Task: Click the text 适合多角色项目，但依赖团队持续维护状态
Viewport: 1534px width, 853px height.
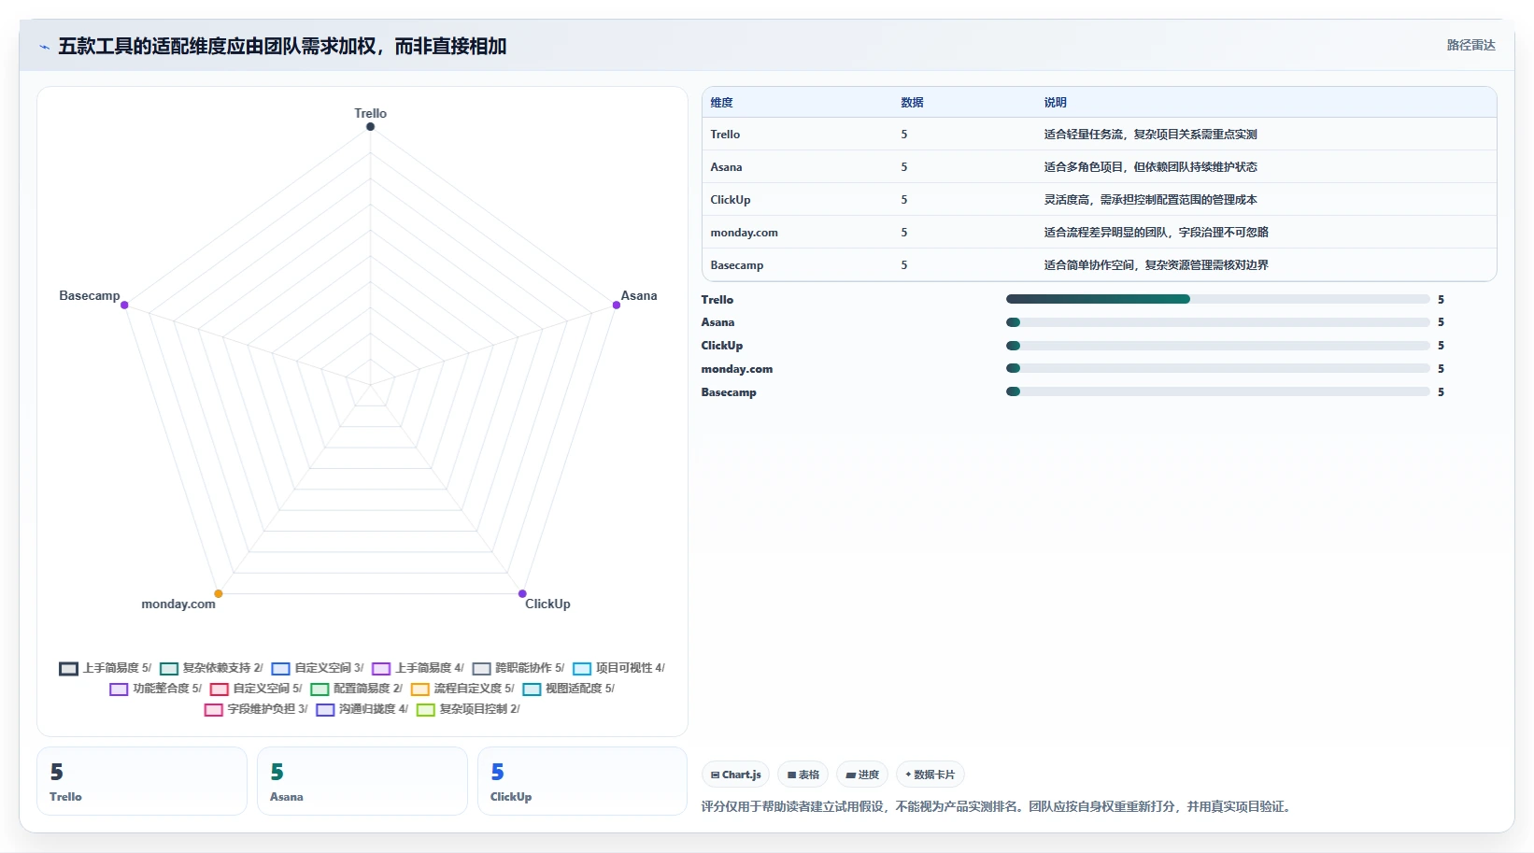Action: [1151, 167]
